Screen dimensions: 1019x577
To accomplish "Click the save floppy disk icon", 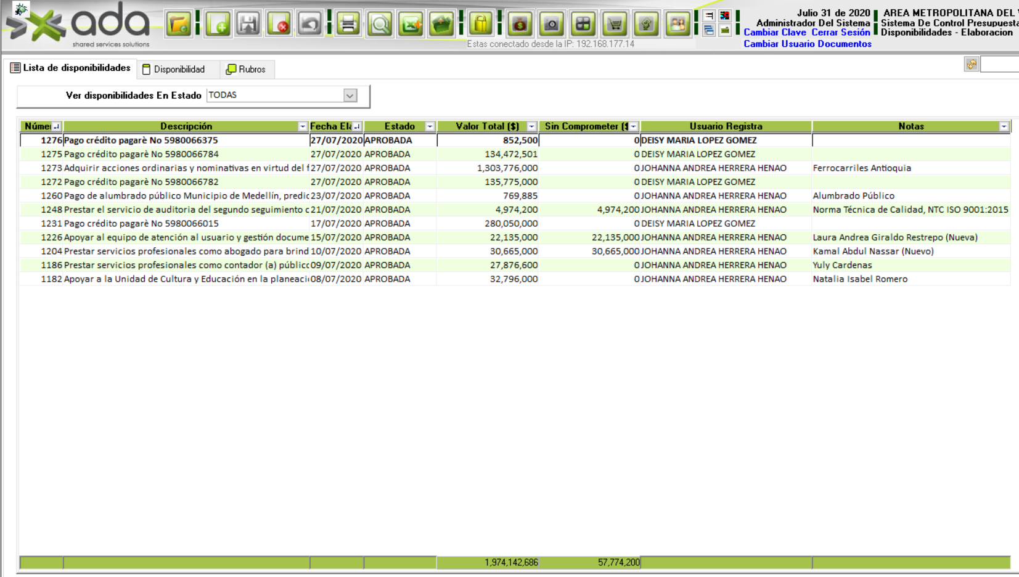I will [x=248, y=25].
